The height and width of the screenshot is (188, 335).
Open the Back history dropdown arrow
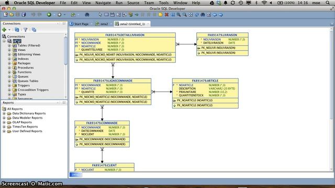[54, 15]
